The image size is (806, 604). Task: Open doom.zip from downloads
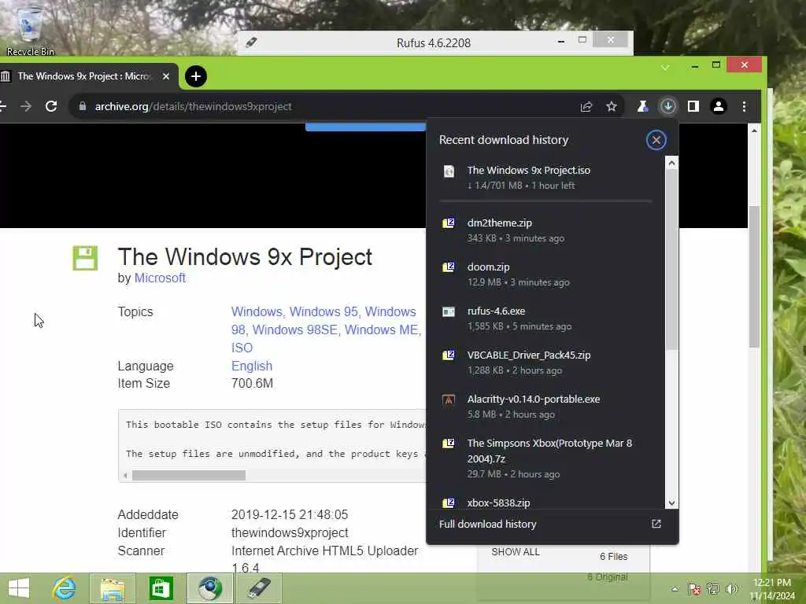pyautogui.click(x=545, y=274)
